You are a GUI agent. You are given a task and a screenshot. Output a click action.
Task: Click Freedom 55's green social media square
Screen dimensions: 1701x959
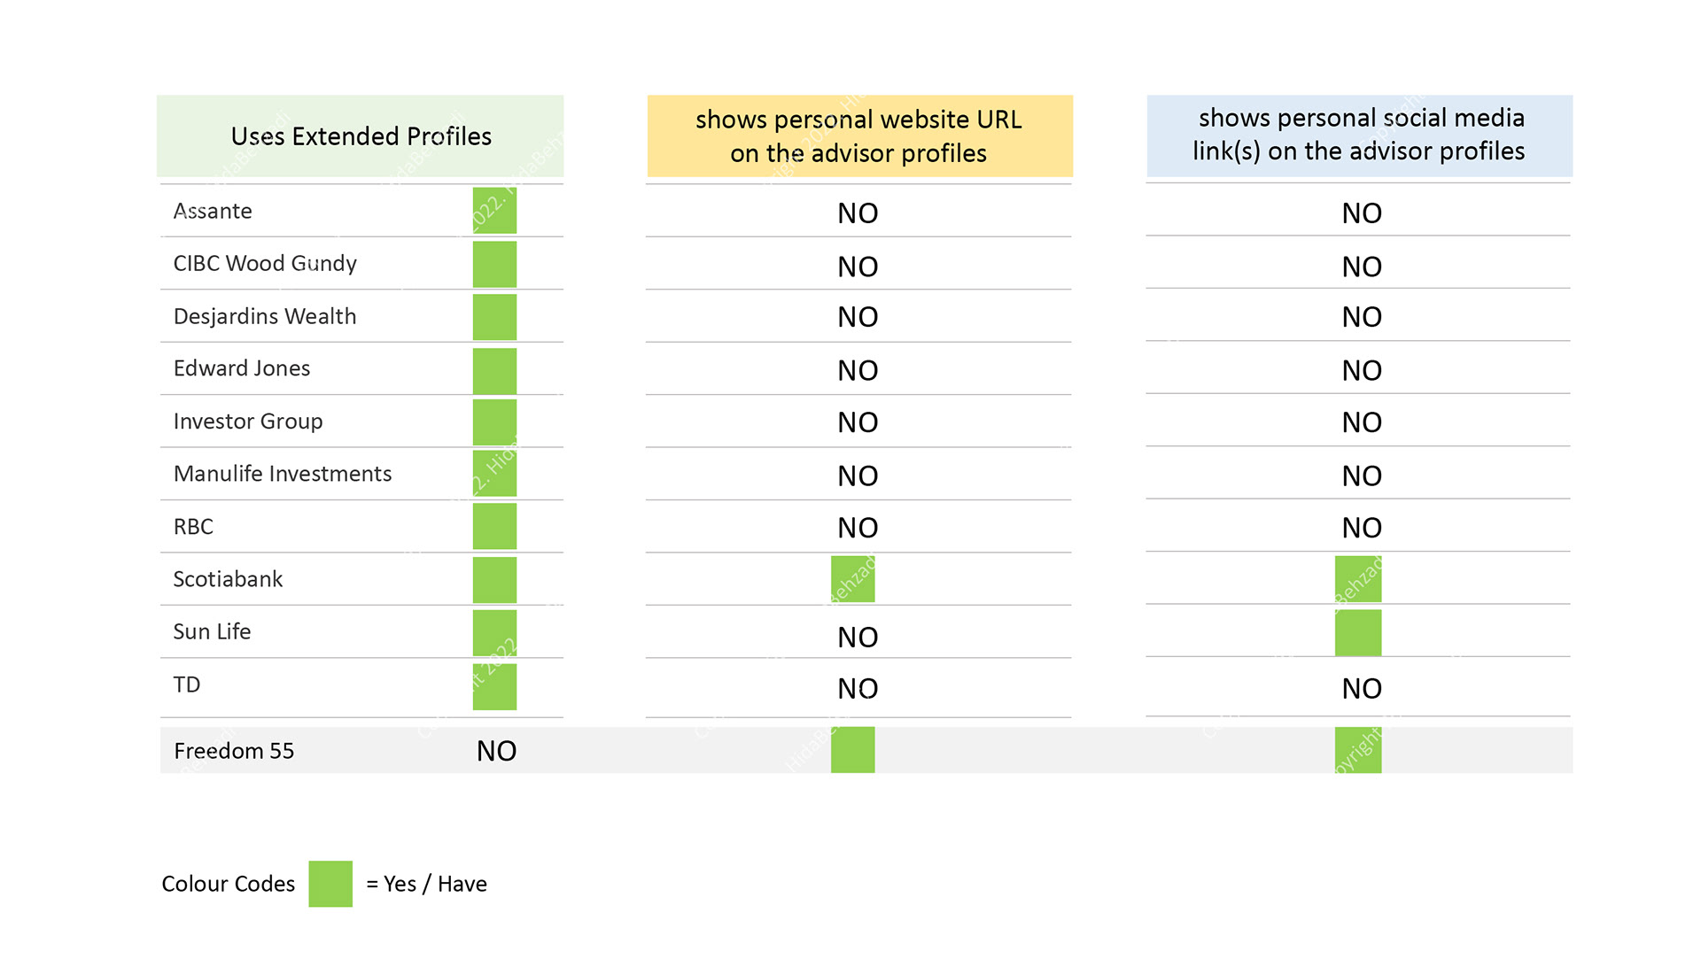pos(1358,750)
